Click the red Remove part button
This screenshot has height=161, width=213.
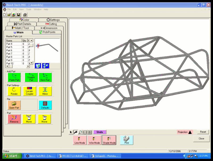point(14,119)
